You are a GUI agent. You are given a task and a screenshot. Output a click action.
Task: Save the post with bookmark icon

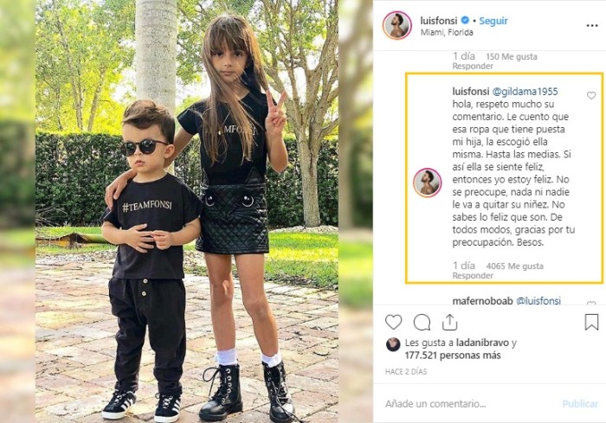591,322
